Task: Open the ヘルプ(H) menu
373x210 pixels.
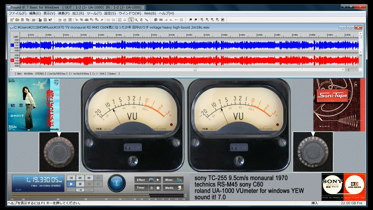Action: pyautogui.click(x=166, y=13)
